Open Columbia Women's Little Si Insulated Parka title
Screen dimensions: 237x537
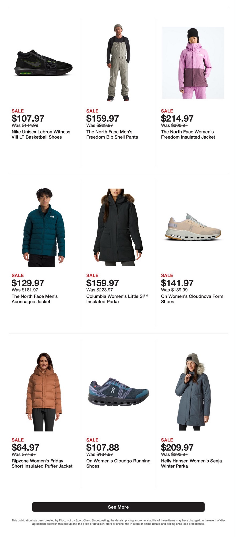tap(117, 299)
